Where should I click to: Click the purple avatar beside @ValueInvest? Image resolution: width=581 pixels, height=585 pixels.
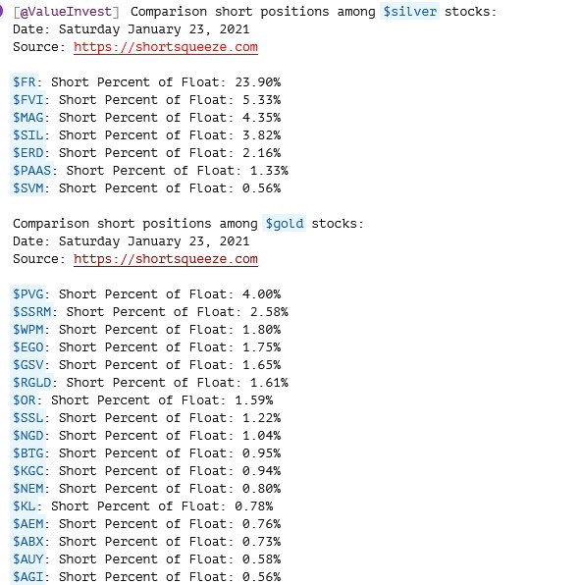2,11
